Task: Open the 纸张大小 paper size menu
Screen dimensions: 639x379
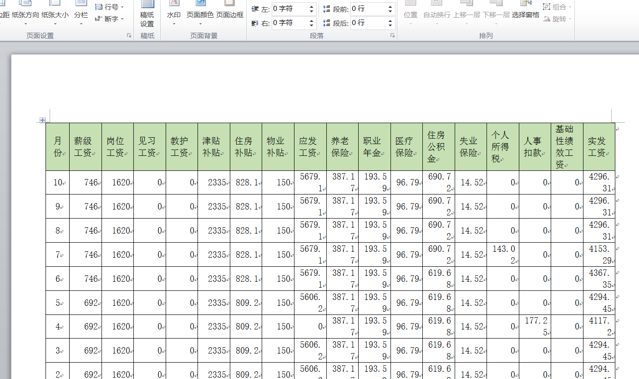Action: click(x=55, y=13)
